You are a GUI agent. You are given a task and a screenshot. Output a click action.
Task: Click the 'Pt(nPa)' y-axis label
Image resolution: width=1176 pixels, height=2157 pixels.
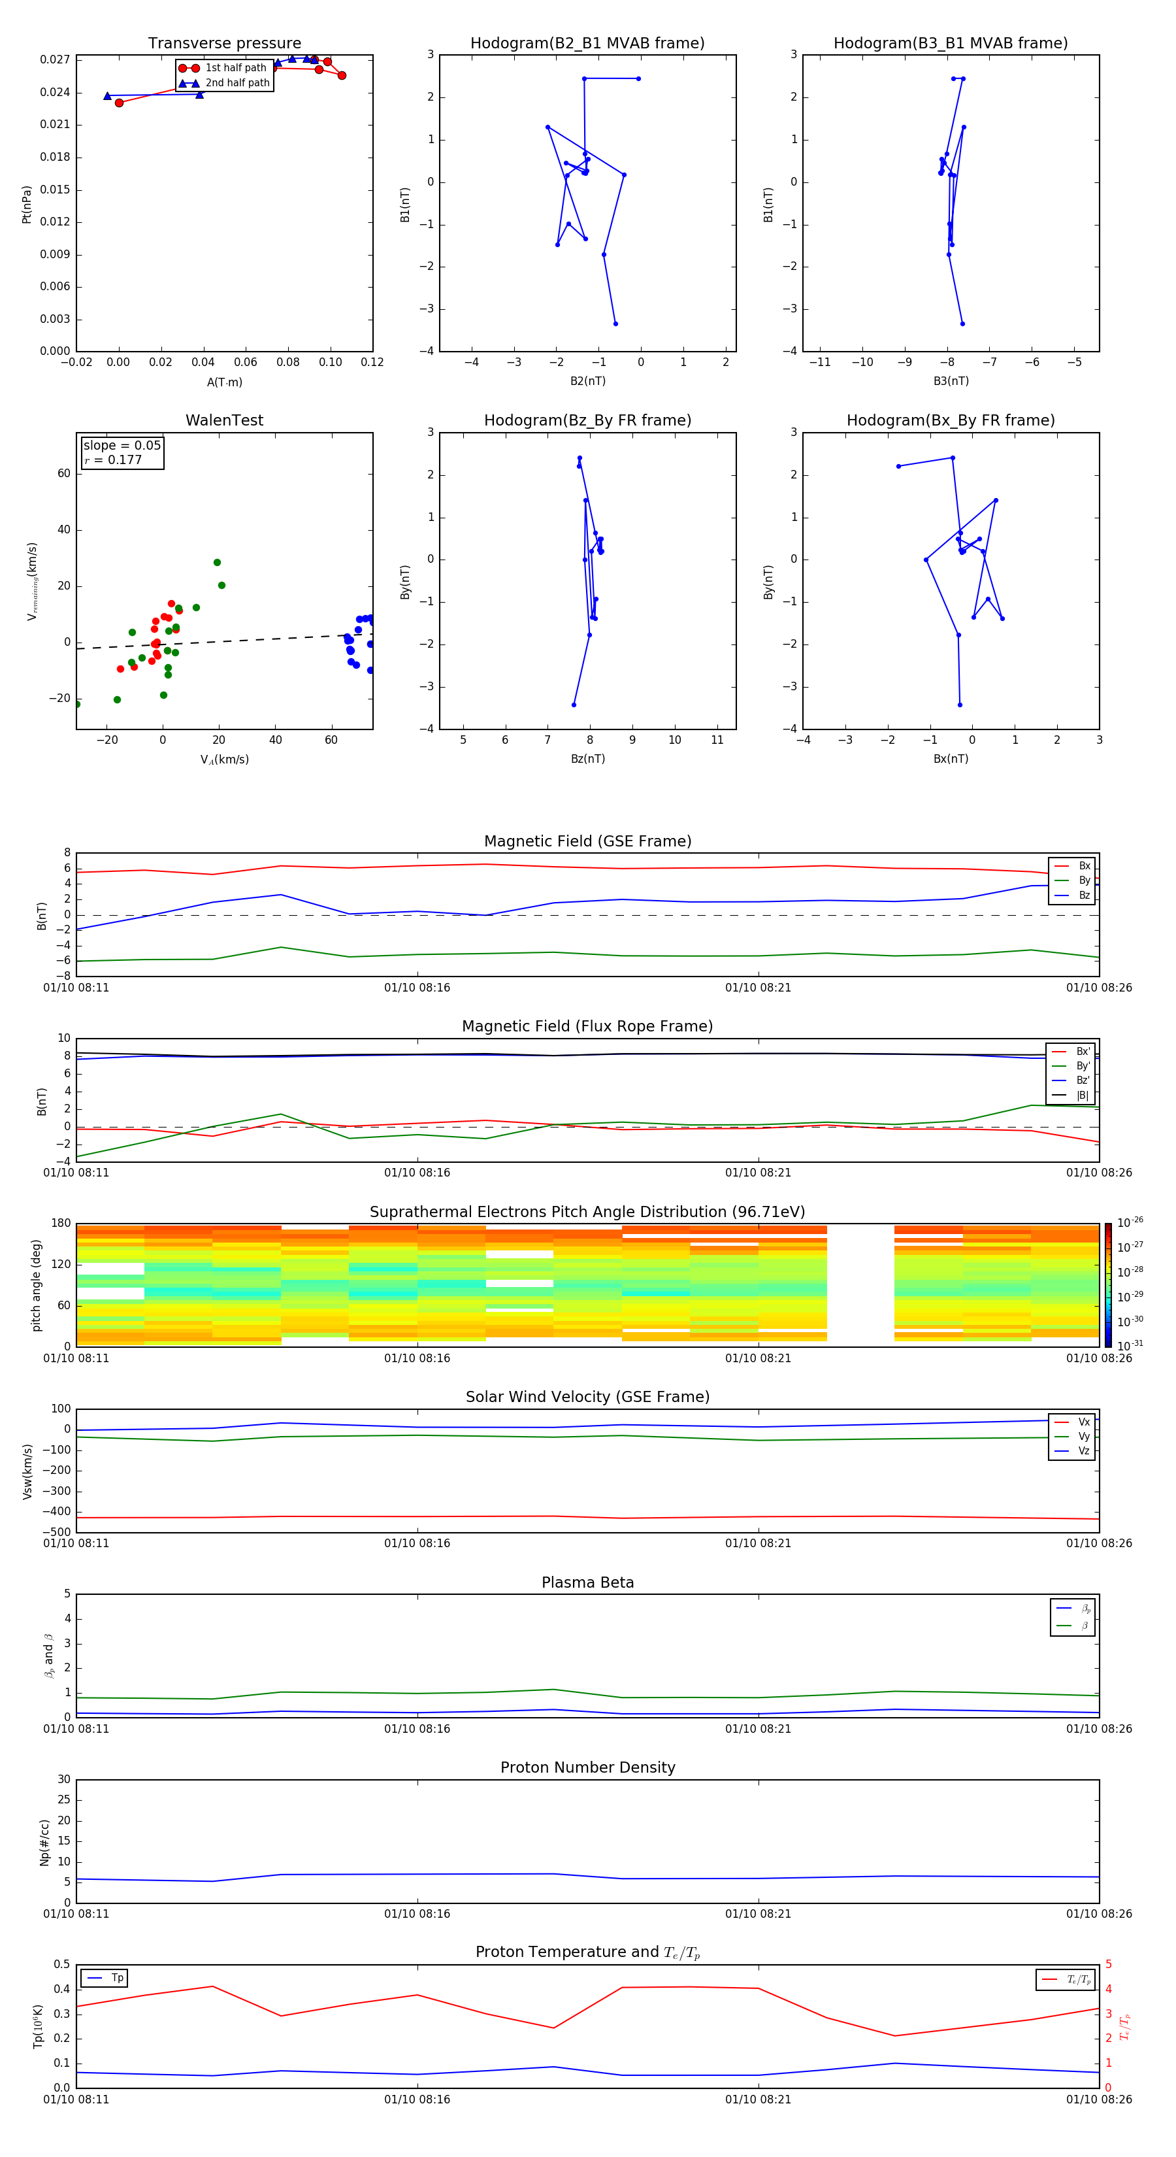[27, 205]
